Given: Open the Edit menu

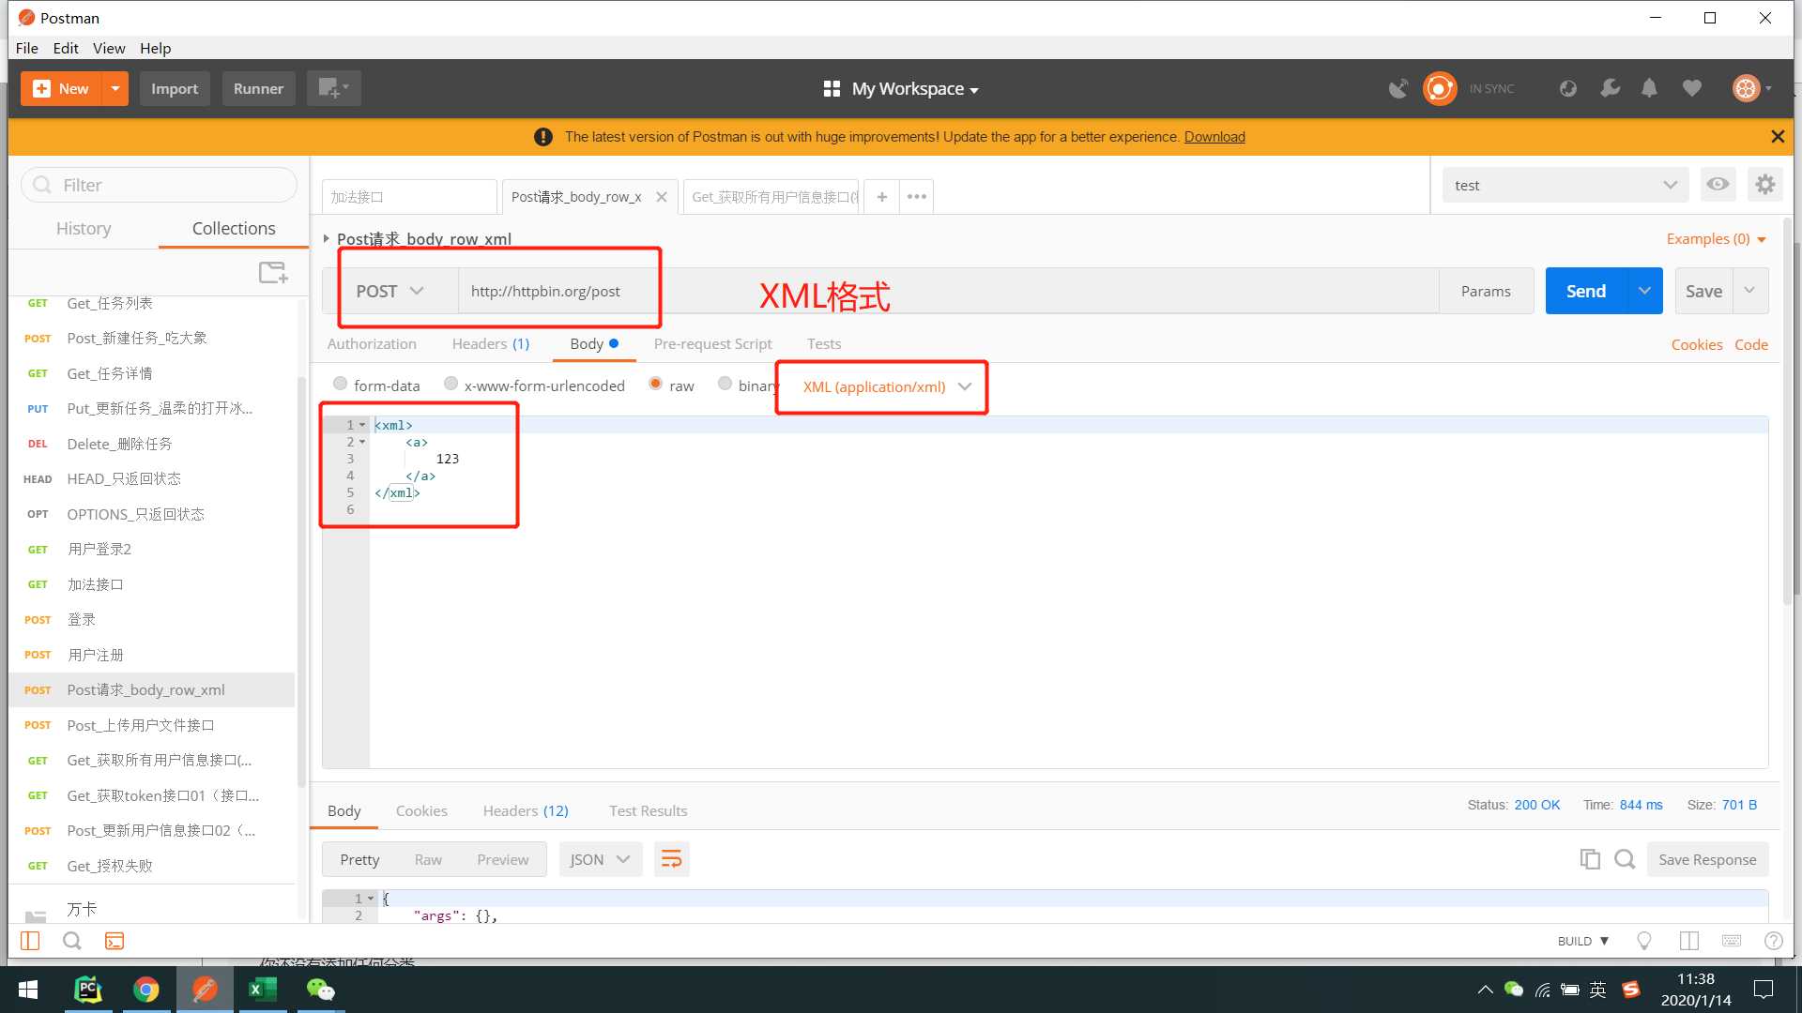Looking at the screenshot, I should coord(66,48).
